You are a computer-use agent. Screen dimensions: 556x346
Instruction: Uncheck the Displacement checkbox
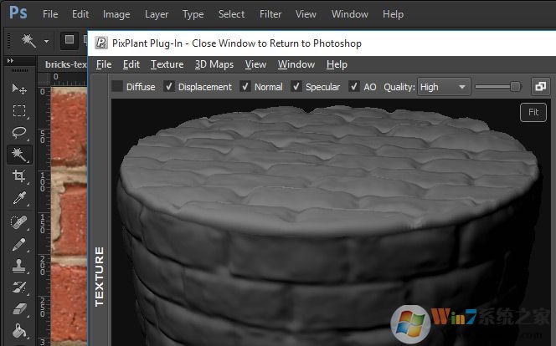170,86
